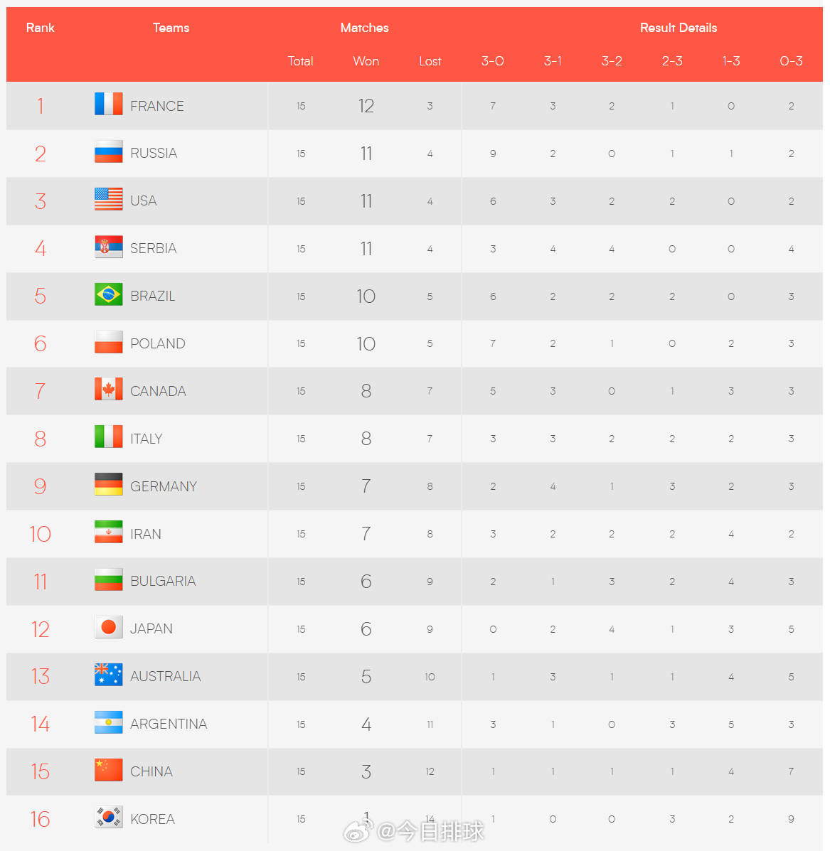Open the ARGENTINA team link
830x851 pixels.
169,724
